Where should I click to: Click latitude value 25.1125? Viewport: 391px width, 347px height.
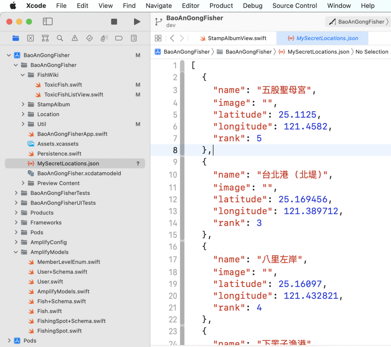[x=297, y=115]
